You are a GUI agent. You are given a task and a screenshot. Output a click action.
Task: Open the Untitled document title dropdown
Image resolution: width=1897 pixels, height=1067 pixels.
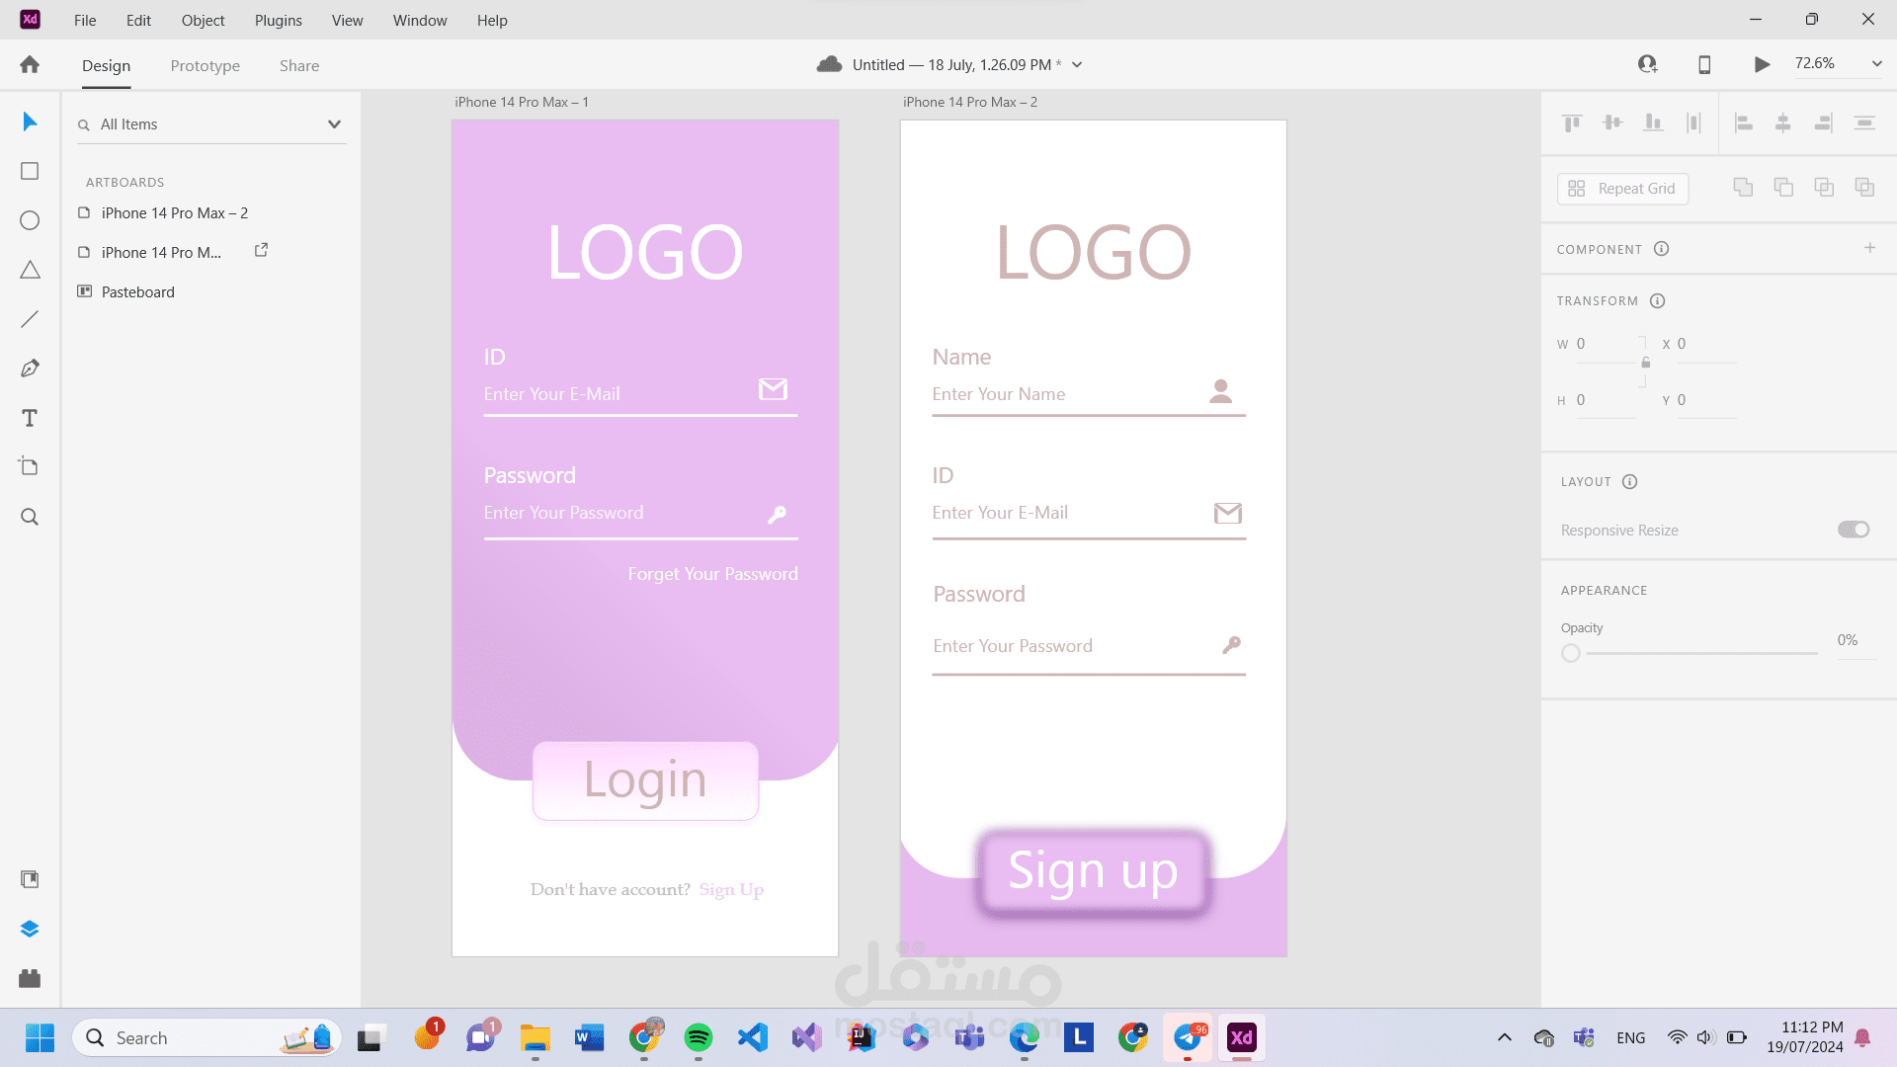click(x=1076, y=64)
